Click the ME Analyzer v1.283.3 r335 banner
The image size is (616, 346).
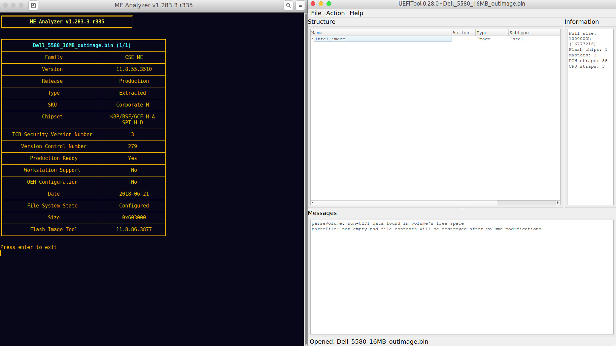tap(67, 22)
